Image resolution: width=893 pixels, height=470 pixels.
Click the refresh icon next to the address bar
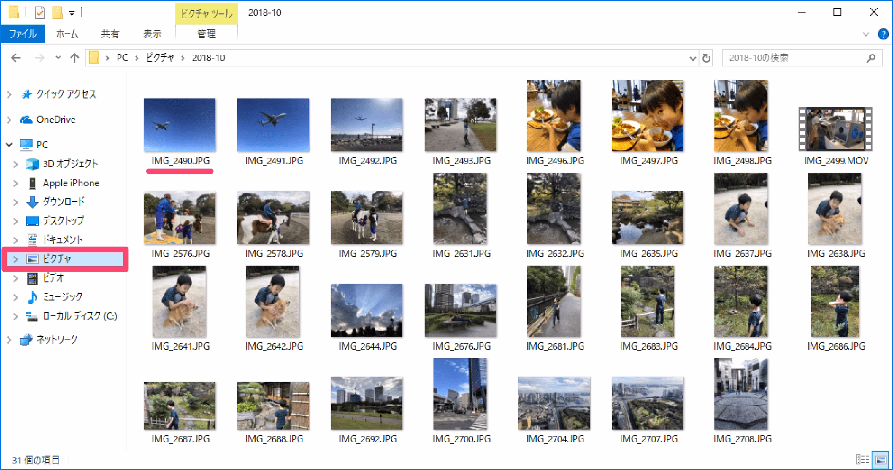[x=706, y=58]
